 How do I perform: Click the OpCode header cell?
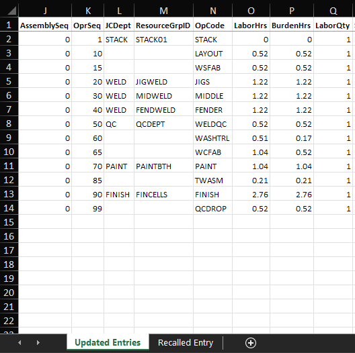213,25
